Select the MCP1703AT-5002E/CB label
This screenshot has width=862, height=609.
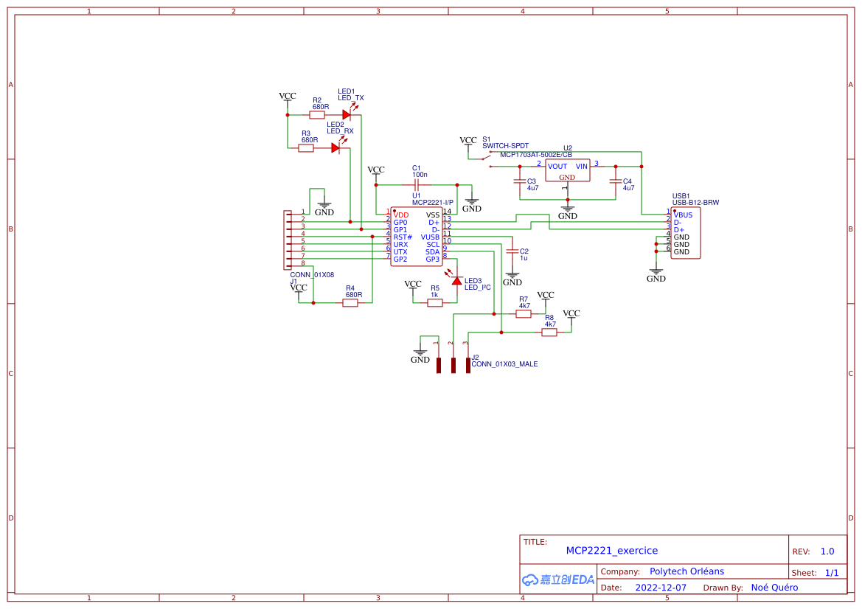tap(536, 154)
